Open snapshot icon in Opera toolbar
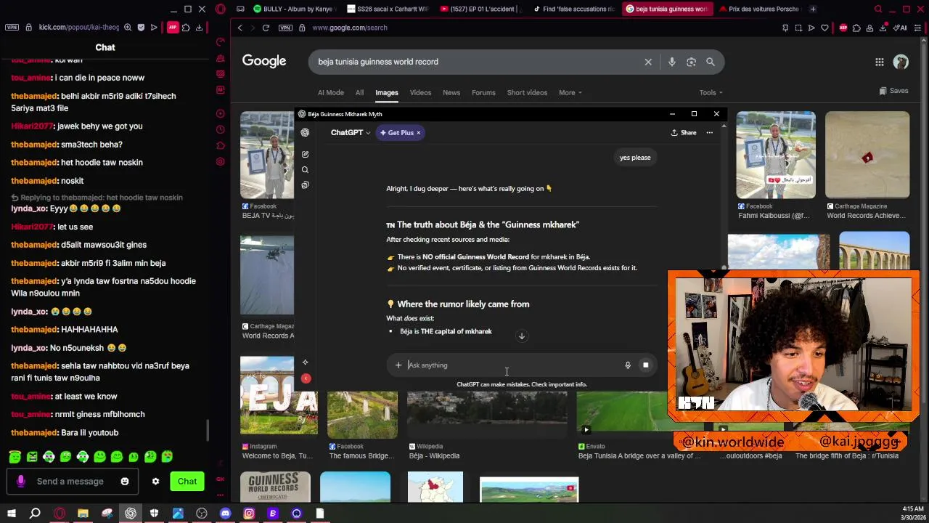The height and width of the screenshot is (523, 929). [798, 28]
